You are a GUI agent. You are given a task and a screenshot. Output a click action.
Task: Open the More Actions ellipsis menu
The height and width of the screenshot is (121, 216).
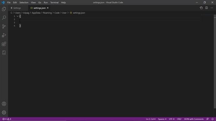[x=212, y=8]
